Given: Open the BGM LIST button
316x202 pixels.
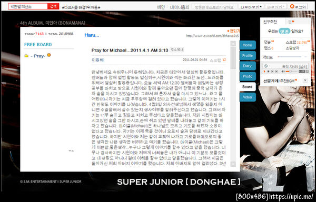Looking at the screenshot, I should coord(302,72).
